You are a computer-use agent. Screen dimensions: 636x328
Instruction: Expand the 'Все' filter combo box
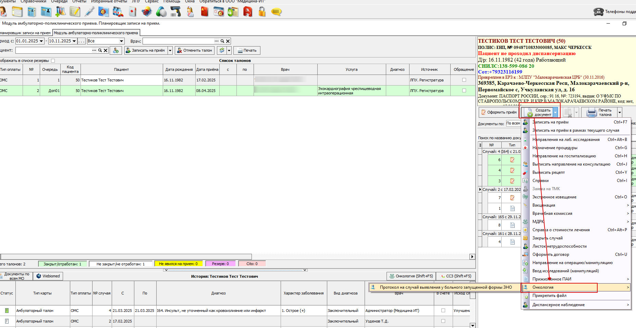(121, 41)
